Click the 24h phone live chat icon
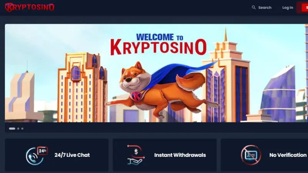This screenshot has width=308, height=173. click(x=37, y=156)
